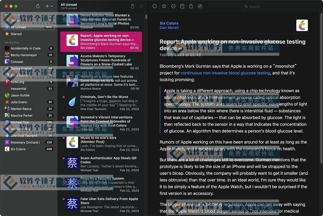
Task: Open the Criminals, Don't Be the Wurst article
Action: (101, 103)
